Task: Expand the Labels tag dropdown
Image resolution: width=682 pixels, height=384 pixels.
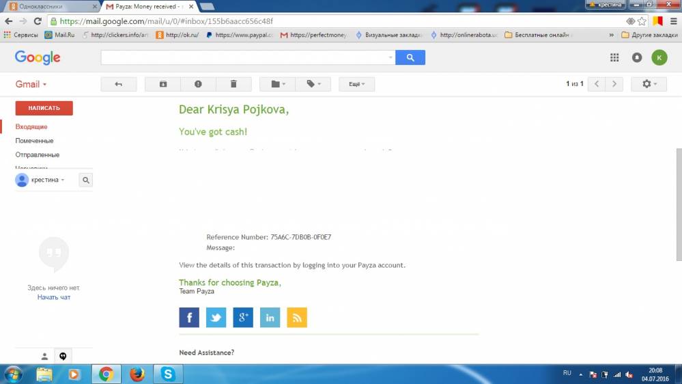Action: 313,84
